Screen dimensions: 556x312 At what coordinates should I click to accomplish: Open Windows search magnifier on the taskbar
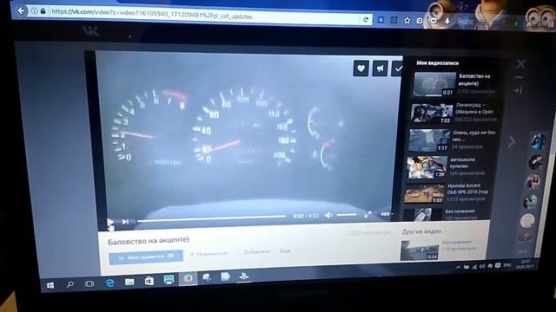coord(70,284)
